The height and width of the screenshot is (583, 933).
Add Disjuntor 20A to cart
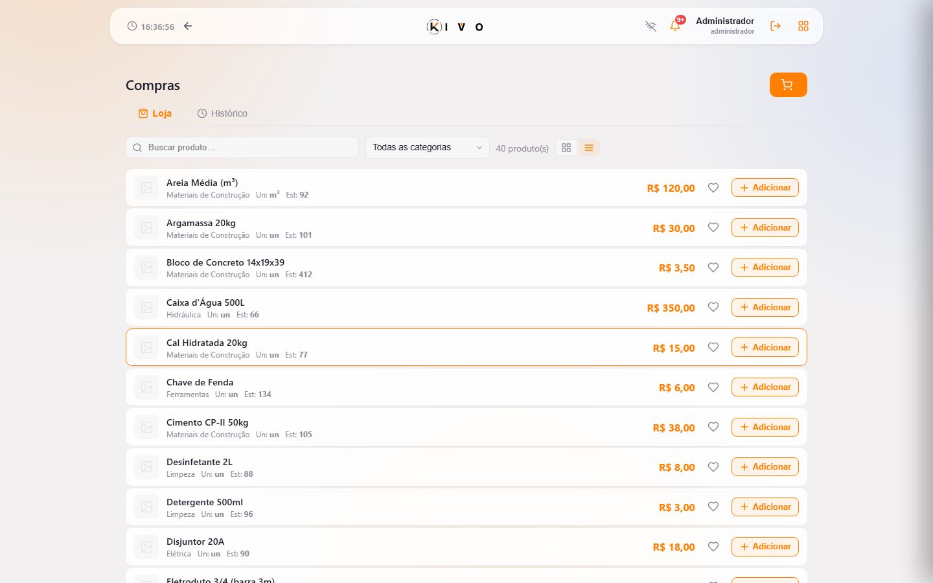[x=765, y=547]
